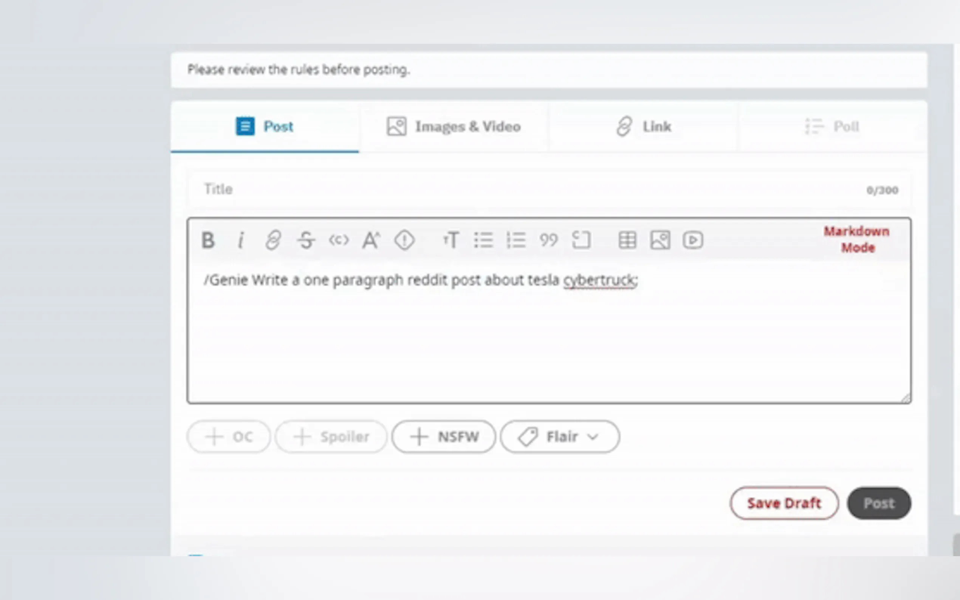Toggle bold formatting in the editor
Viewport: 960px width, 600px height.
pos(208,240)
